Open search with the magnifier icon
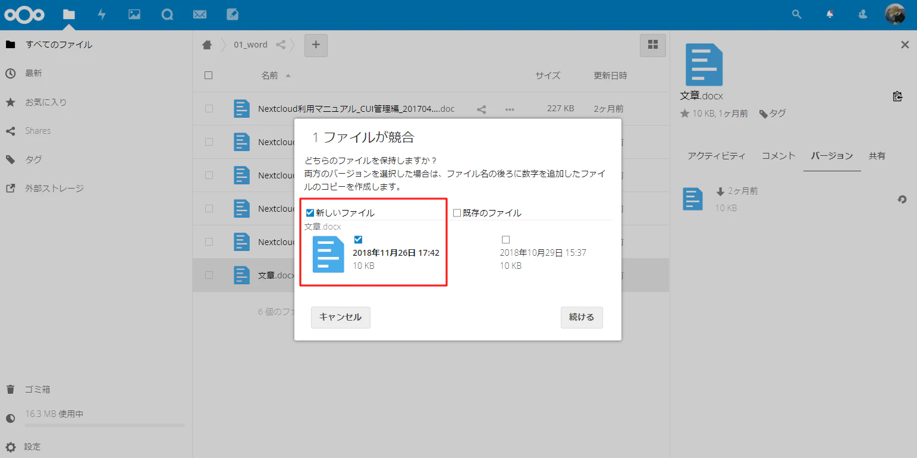917x458 pixels. [x=797, y=14]
